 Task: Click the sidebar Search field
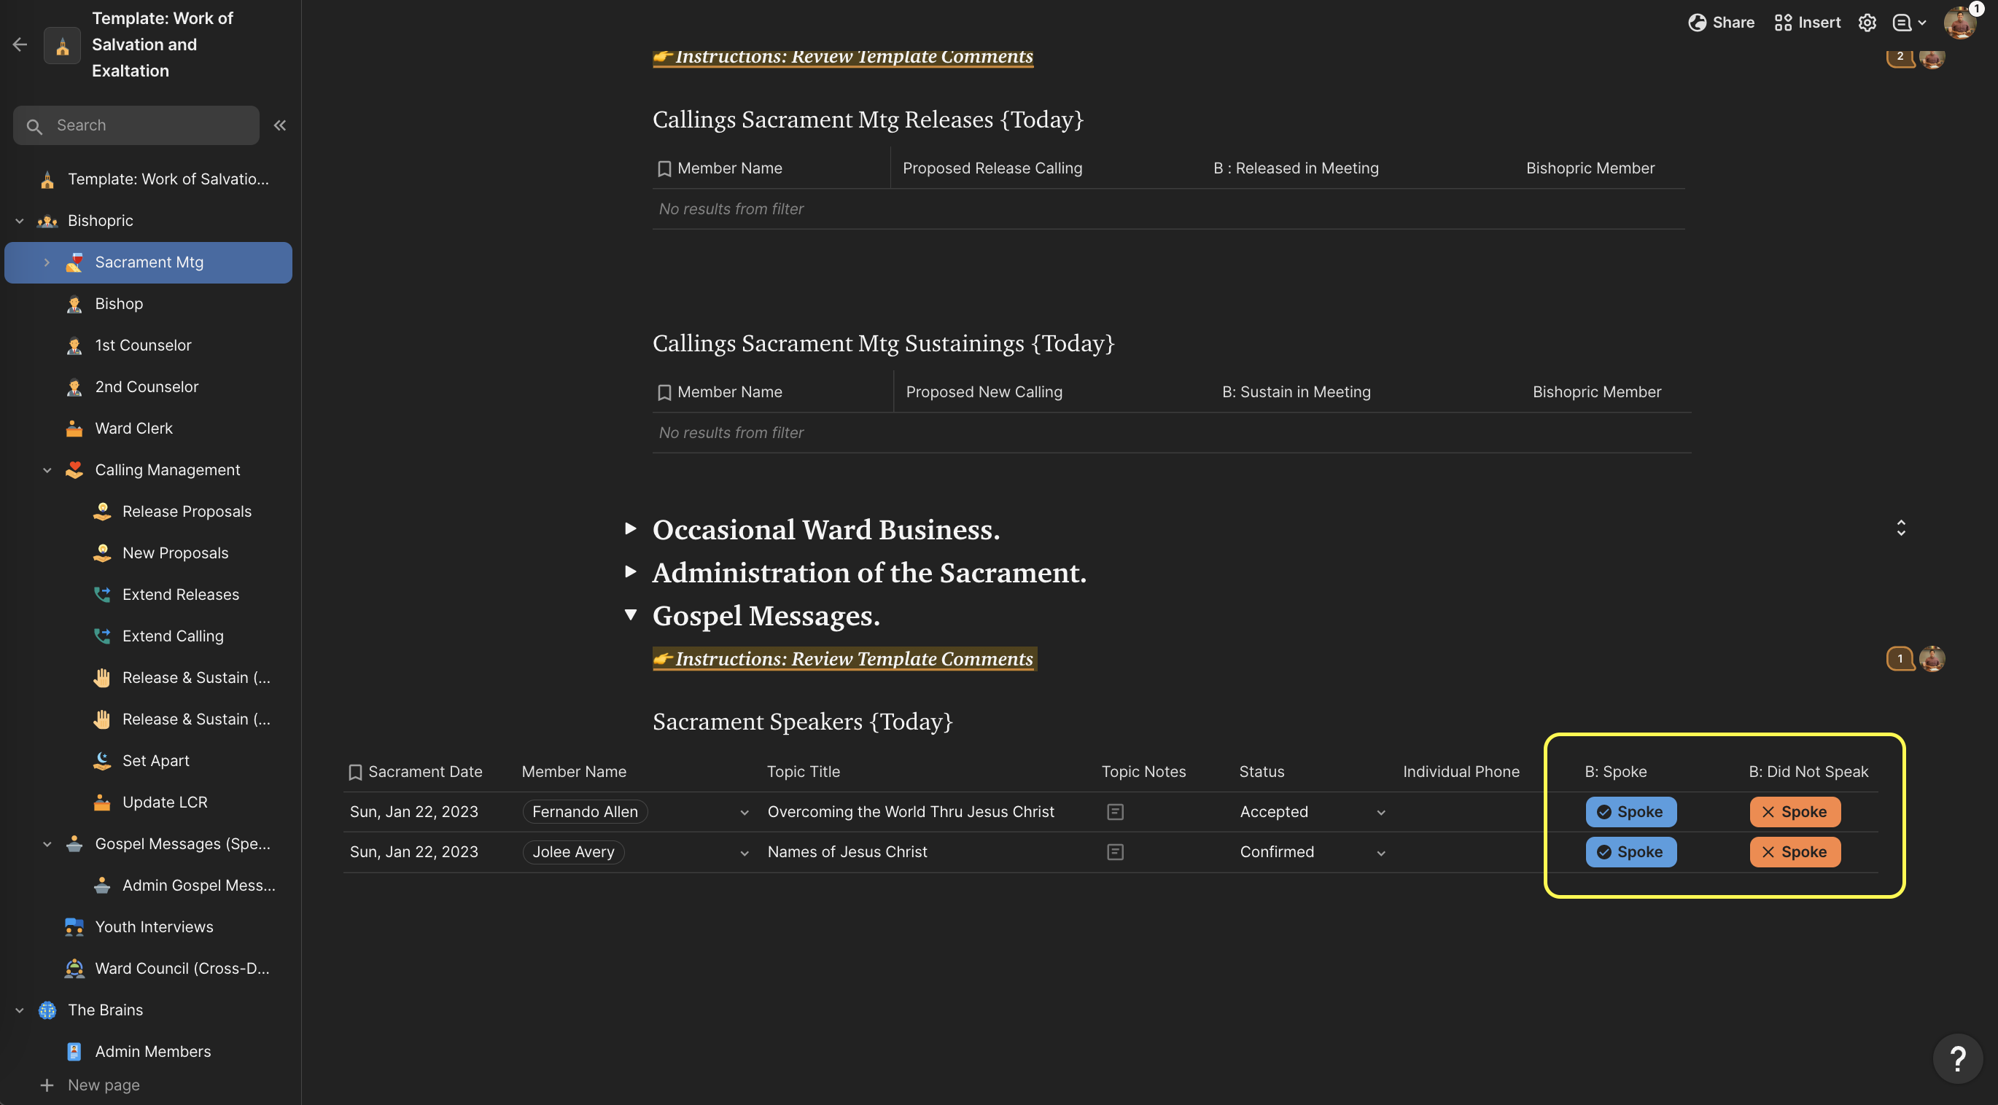[x=147, y=125]
